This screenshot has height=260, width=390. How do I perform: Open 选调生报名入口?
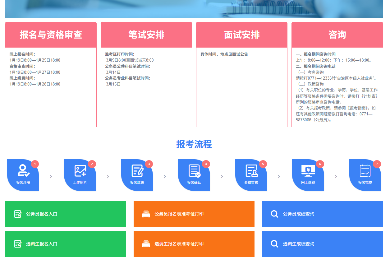[x=66, y=244]
